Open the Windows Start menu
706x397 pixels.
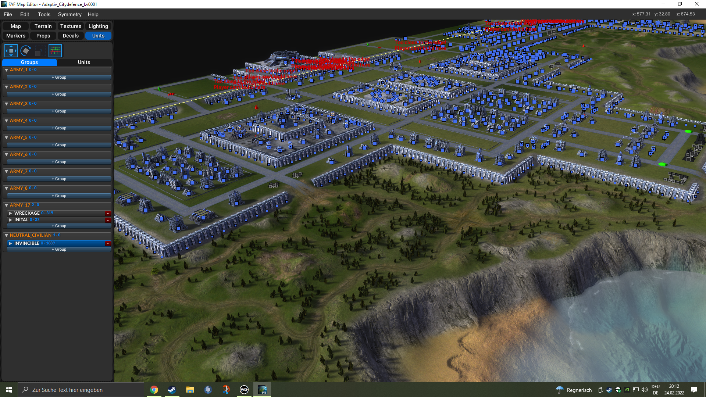(x=9, y=390)
